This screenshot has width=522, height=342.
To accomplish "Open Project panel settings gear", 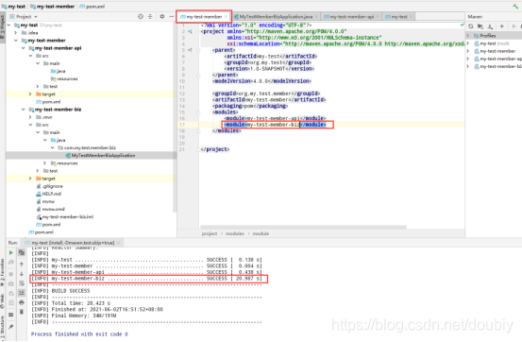I will (x=161, y=16).
